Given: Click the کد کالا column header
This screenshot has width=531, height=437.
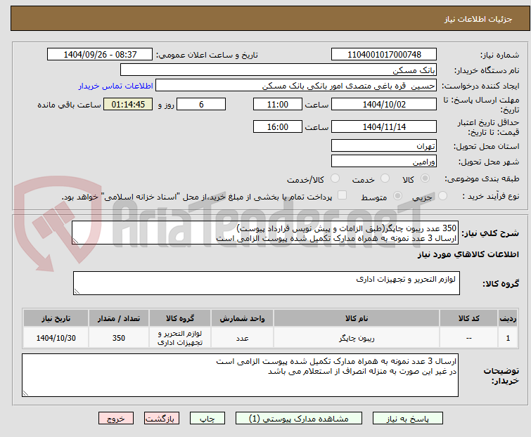Looking at the screenshot, I should (468, 318).
